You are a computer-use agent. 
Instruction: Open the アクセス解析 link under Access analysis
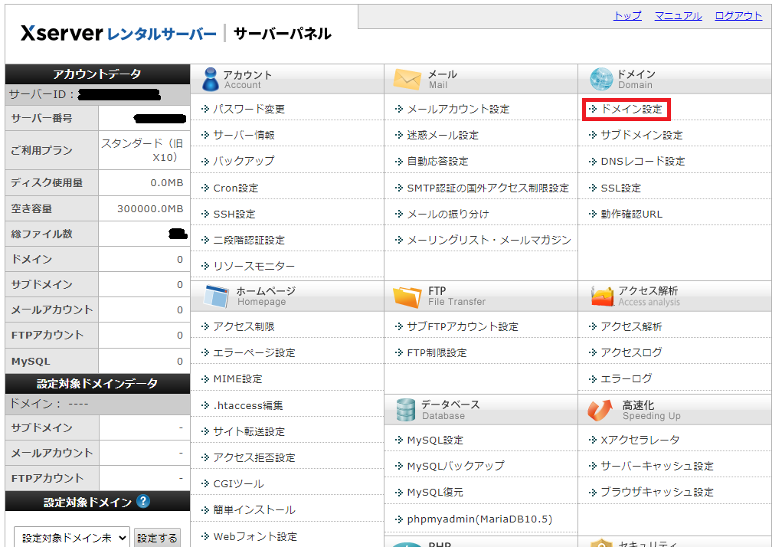(x=631, y=326)
